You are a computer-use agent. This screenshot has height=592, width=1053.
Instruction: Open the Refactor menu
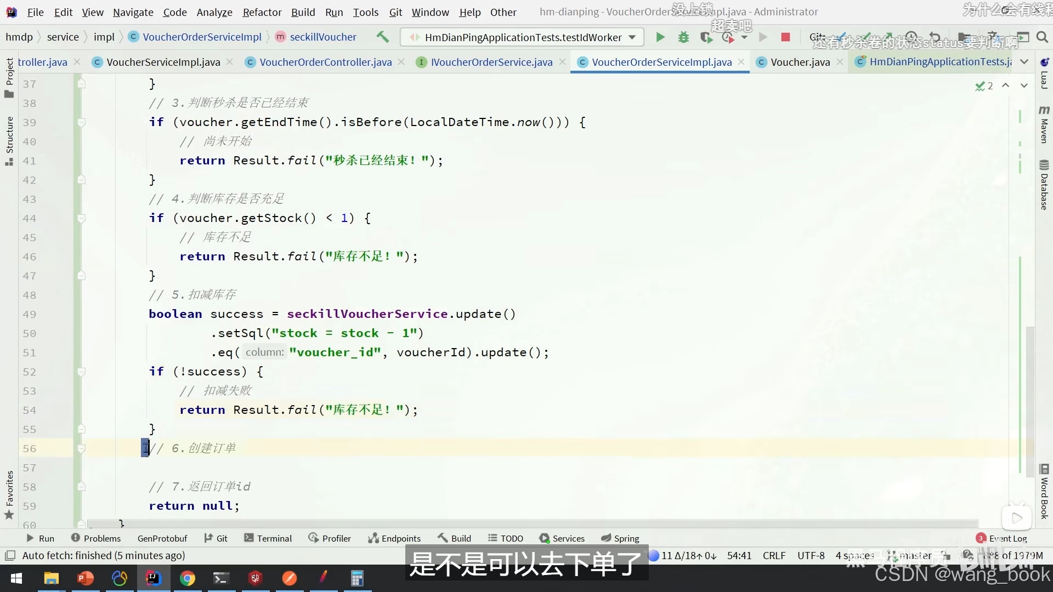(x=262, y=12)
